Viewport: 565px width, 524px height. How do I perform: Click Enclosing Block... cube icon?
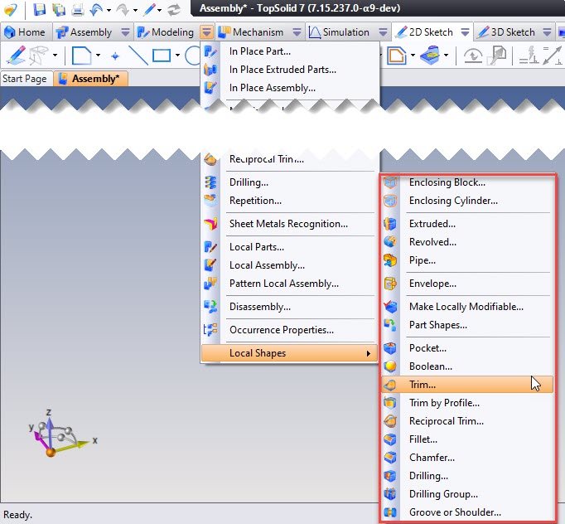pos(390,182)
